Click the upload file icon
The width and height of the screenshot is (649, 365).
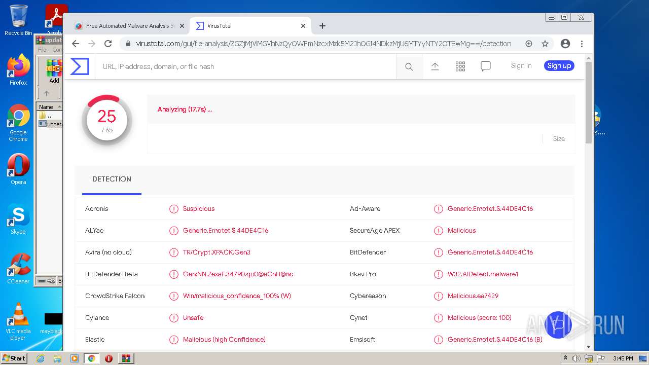435,66
